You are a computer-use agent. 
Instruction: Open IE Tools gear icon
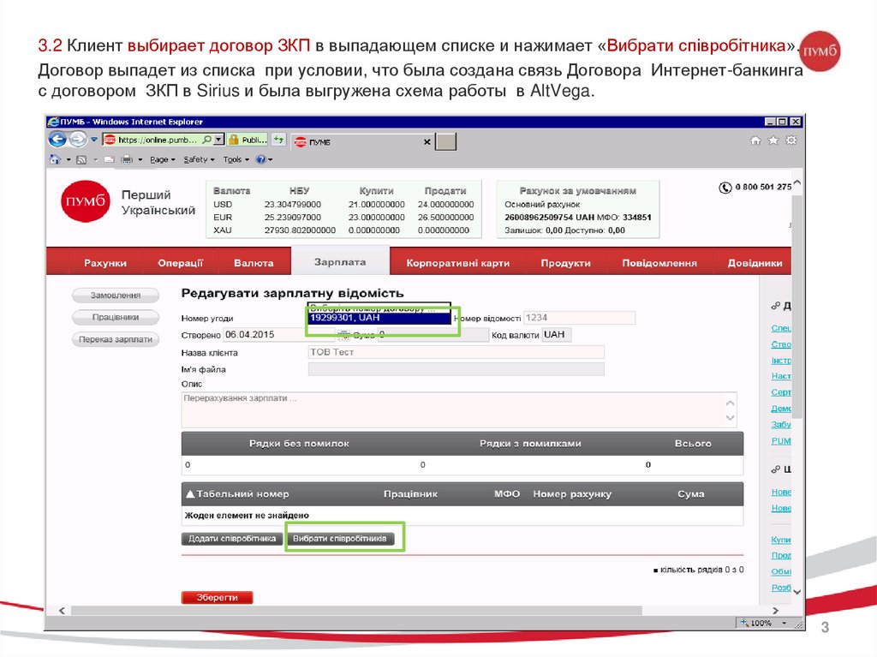click(790, 140)
